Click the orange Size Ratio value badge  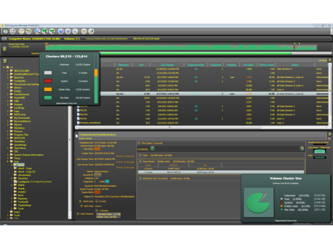coord(97,149)
